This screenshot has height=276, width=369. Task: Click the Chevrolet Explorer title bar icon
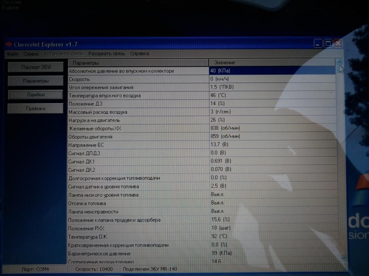point(9,45)
